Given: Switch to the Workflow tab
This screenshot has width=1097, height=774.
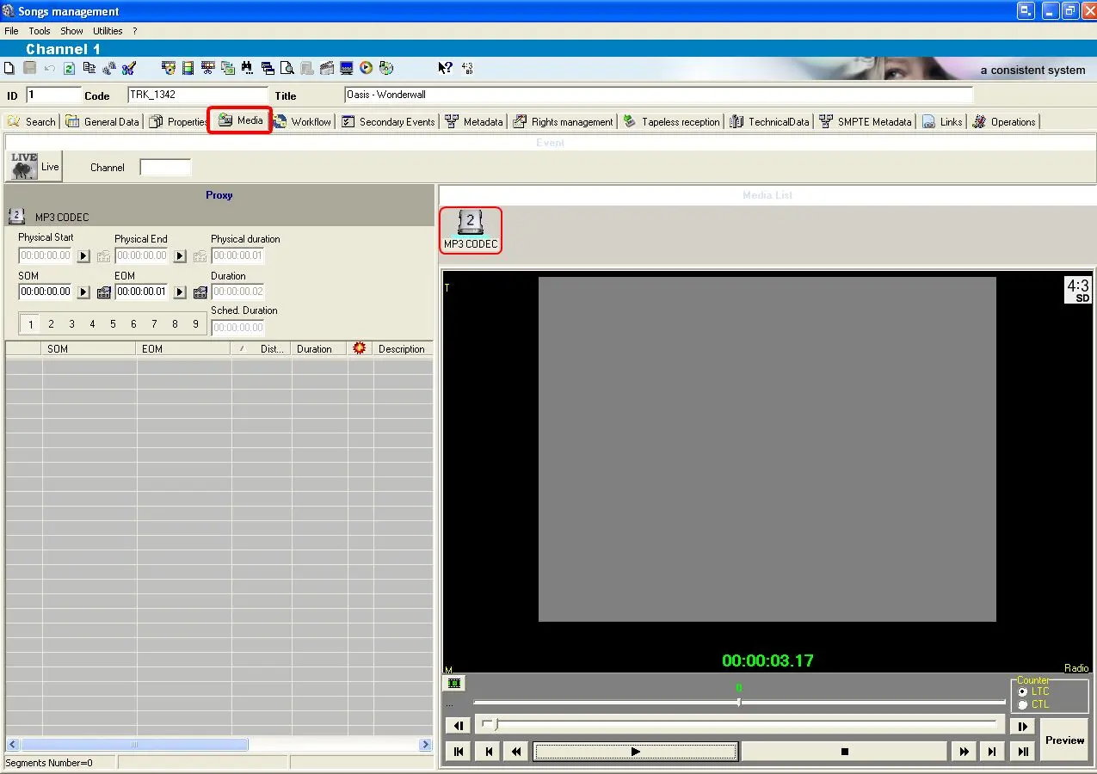Looking at the screenshot, I should (x=303, y=122).
